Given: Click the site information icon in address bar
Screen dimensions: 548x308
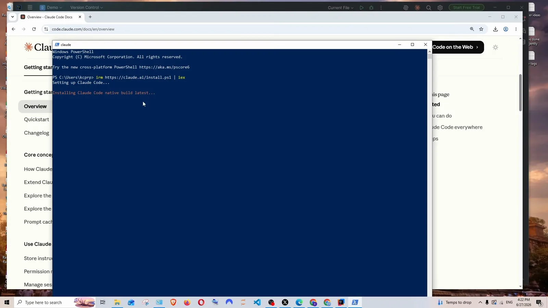Looking at the screenshot, I should click(x=46, y=29).
